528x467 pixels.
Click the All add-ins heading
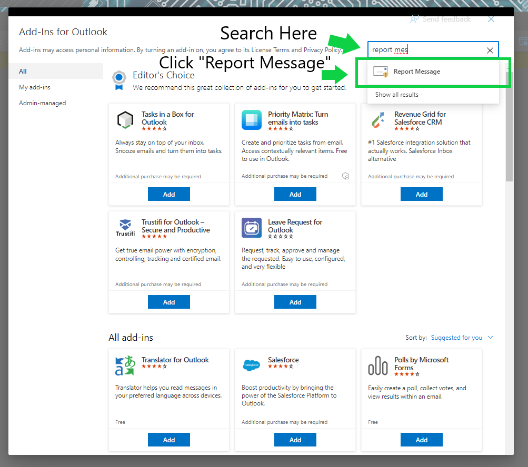coord(131,338)
